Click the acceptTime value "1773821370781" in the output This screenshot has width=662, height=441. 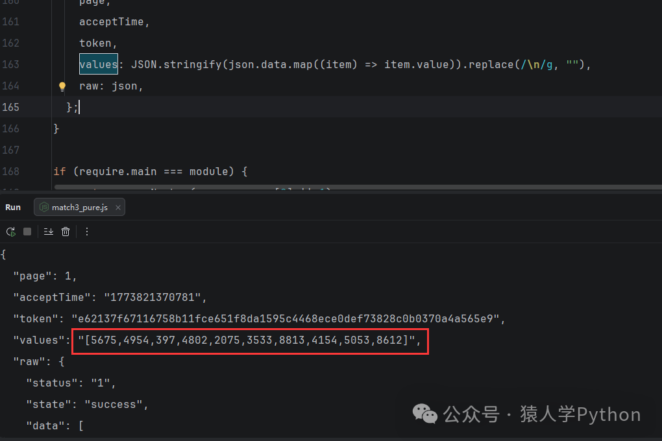coord(152,298)
